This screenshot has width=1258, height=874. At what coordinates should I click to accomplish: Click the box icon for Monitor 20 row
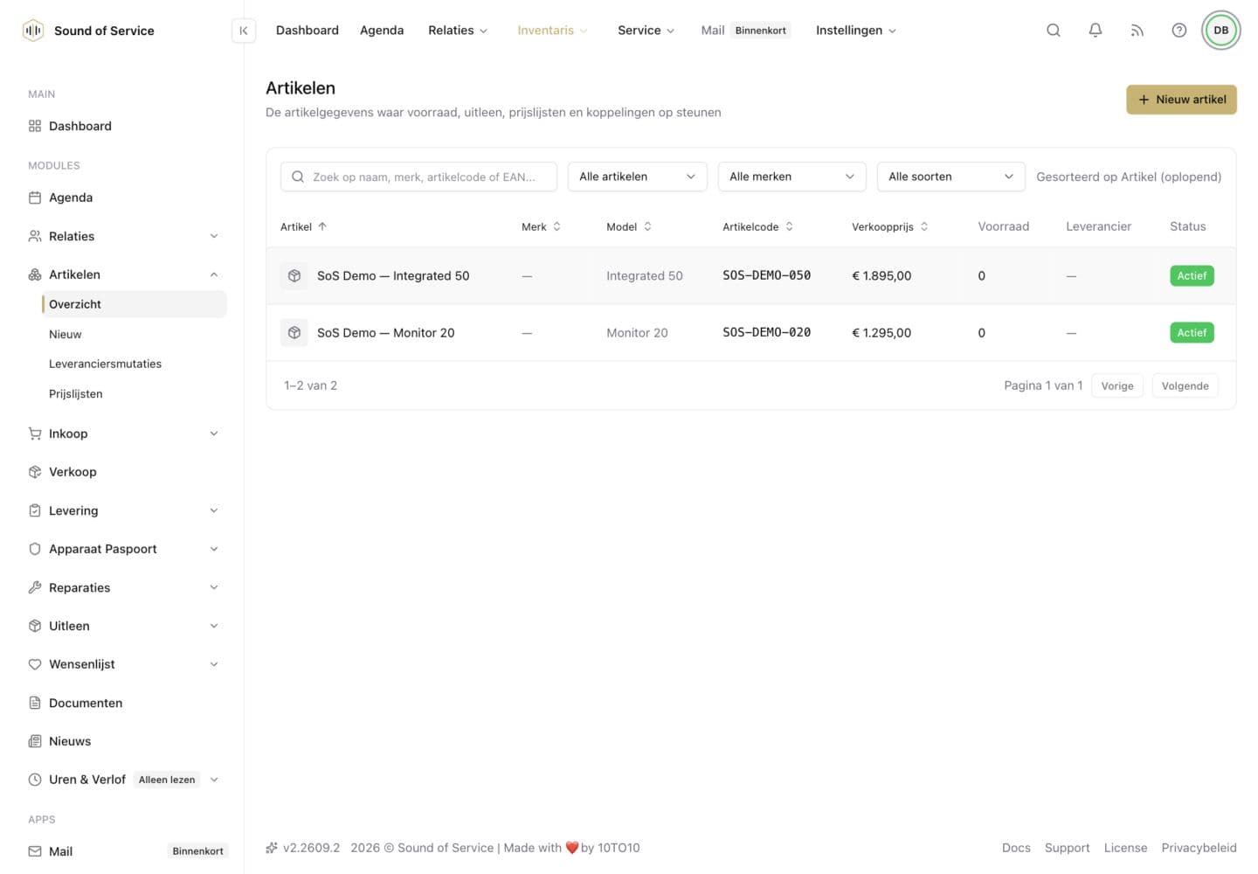click(294, 333)
